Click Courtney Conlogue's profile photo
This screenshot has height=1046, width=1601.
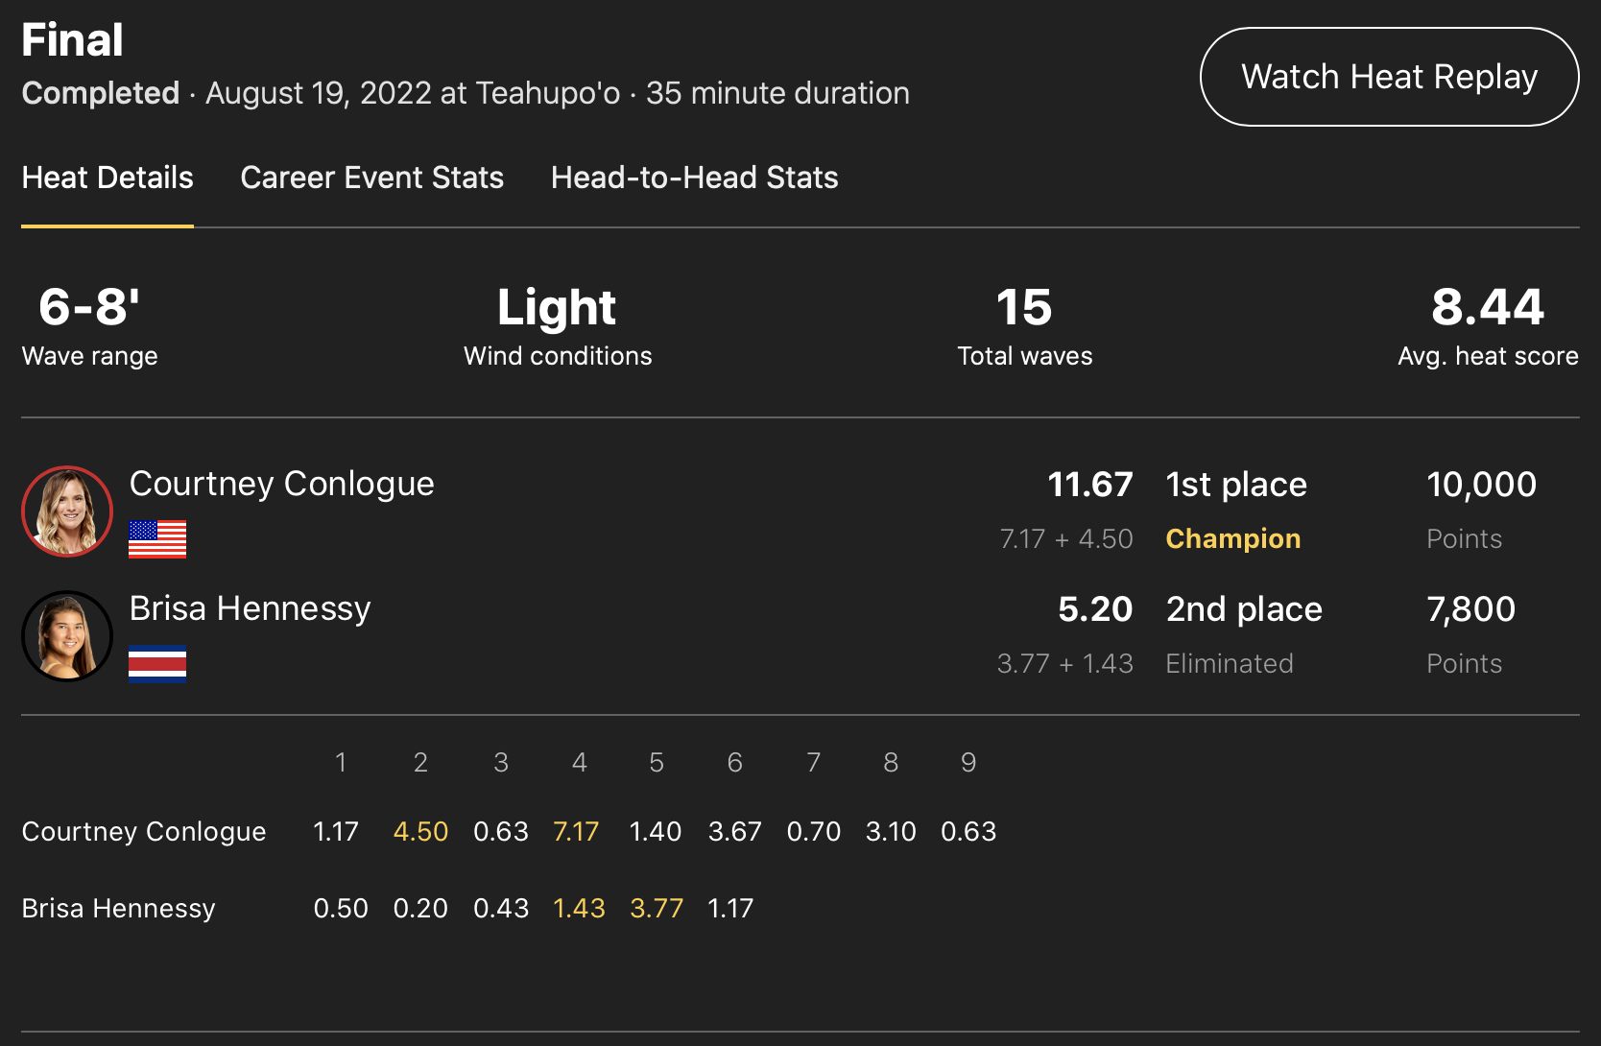point(67,511)
